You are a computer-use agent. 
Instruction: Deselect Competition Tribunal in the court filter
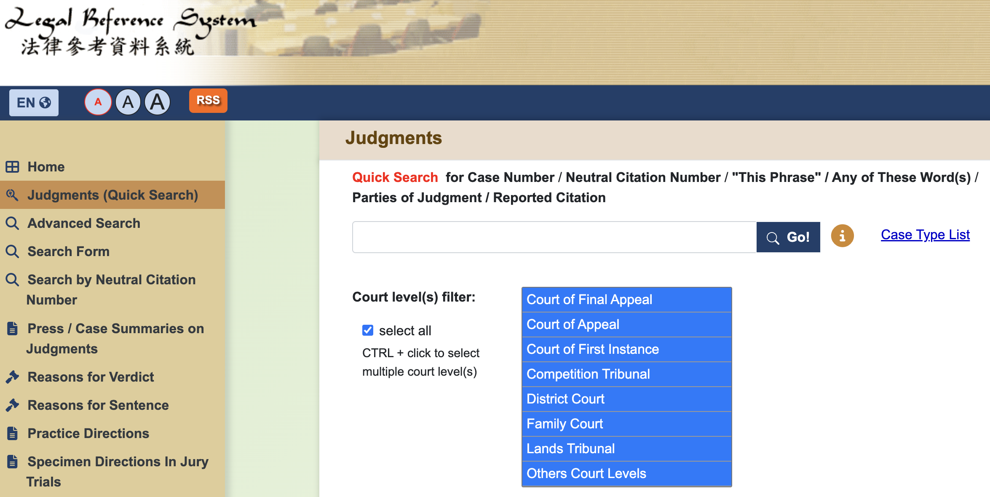(x=588, y=374)
